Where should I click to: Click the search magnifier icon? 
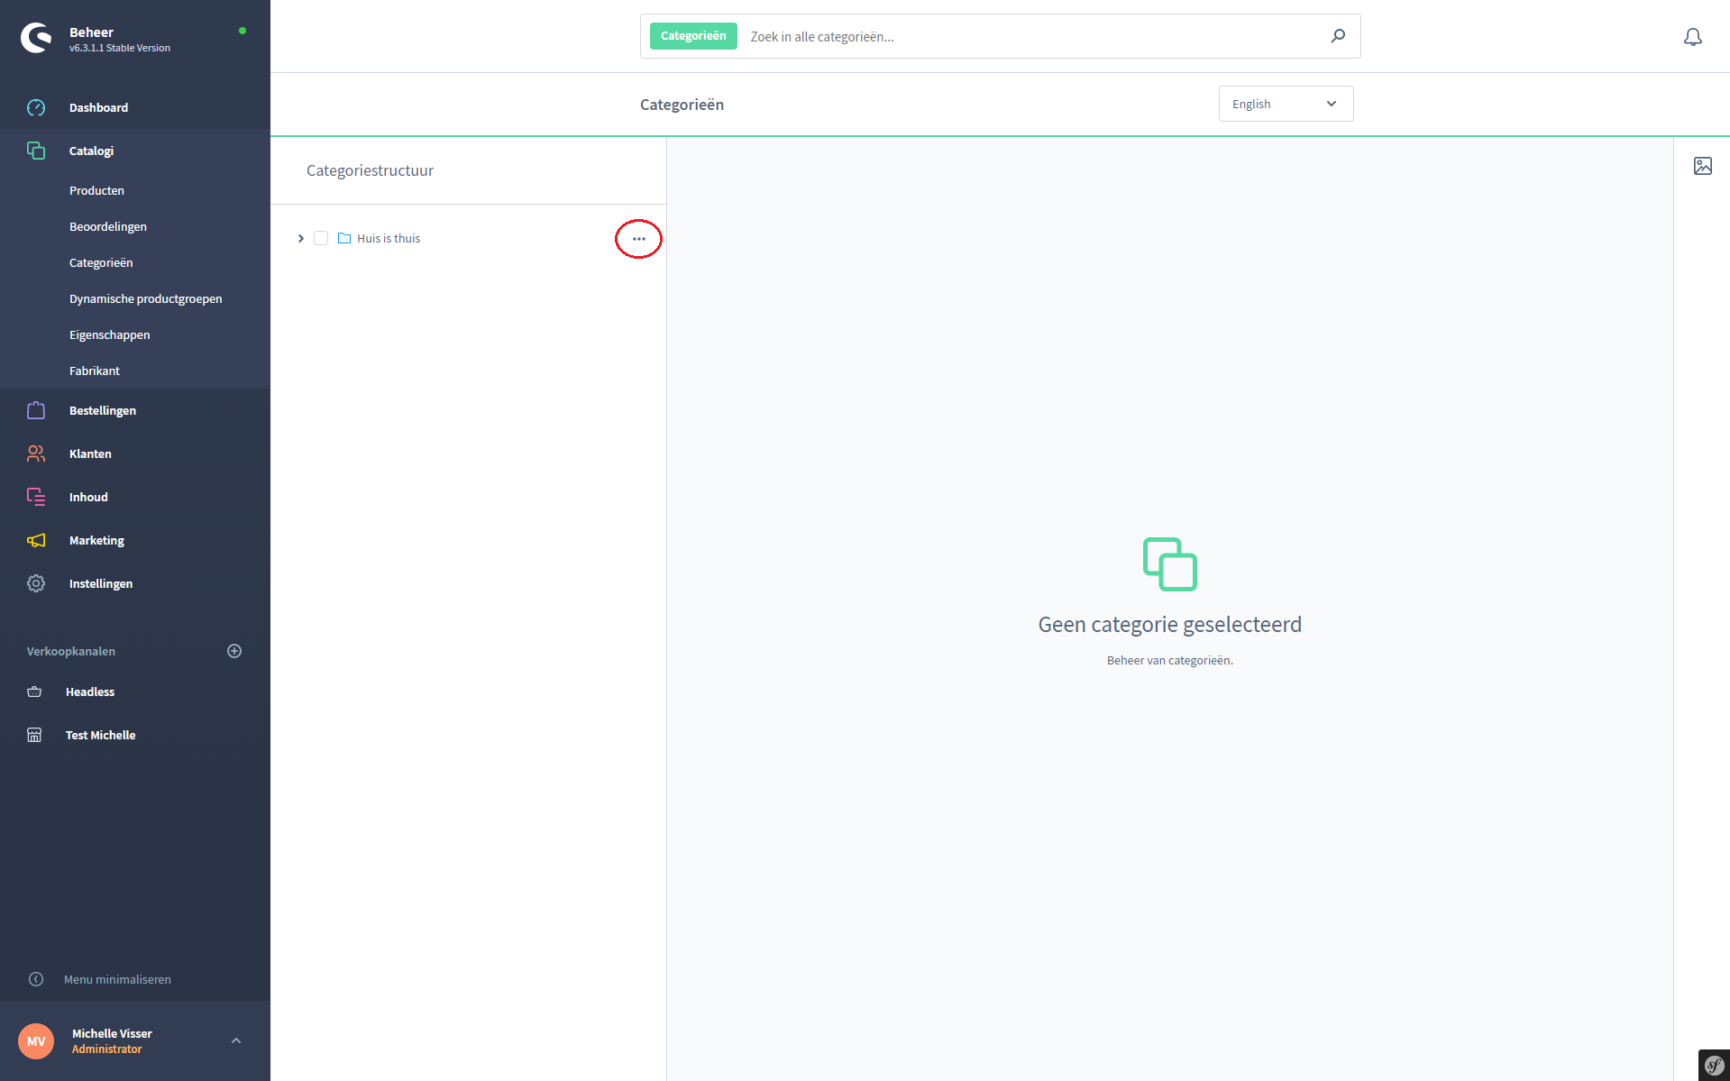click(1338, 36)
